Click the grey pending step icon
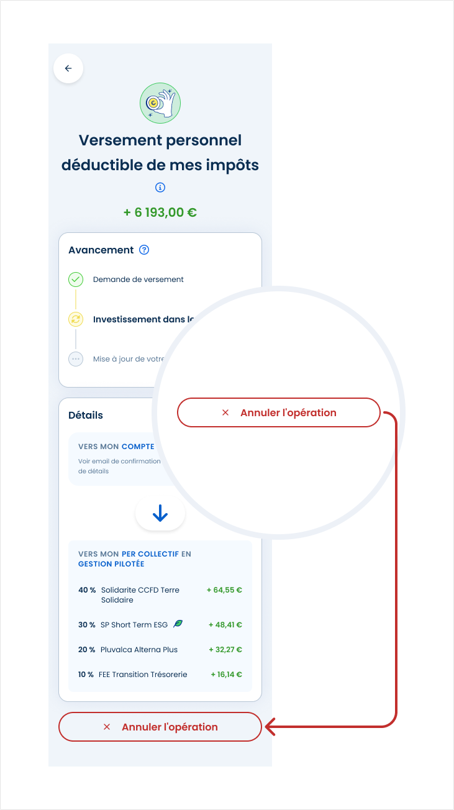This screenshot has height=810, width=454. [76, 359]
